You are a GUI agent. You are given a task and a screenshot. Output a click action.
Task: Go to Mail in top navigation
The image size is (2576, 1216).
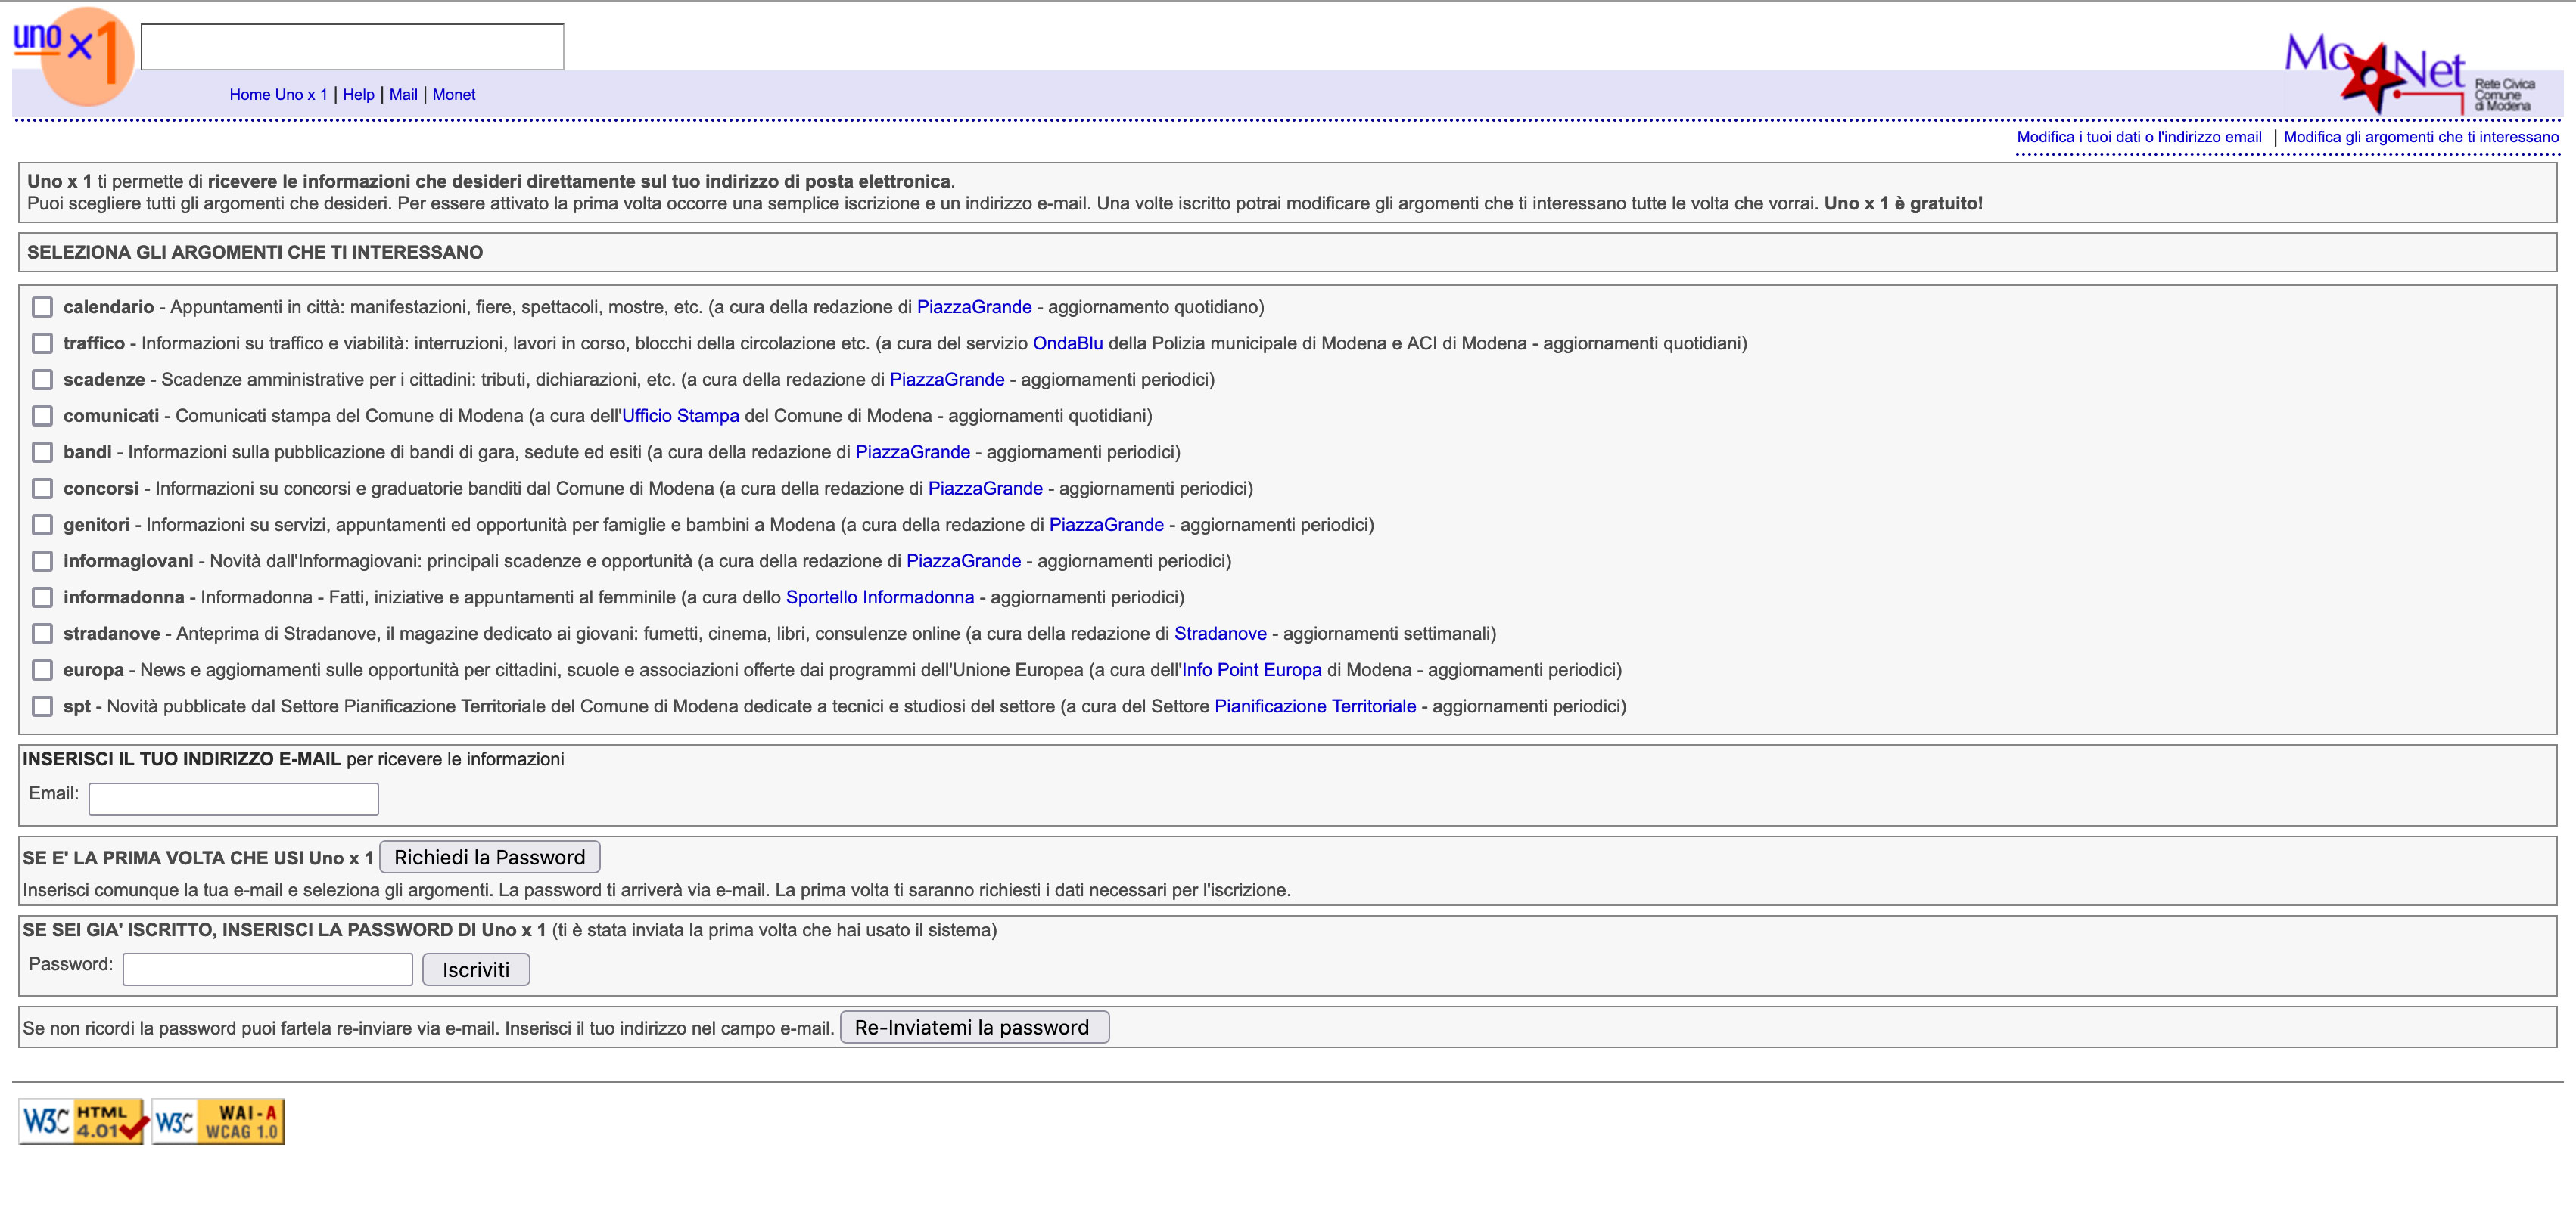(x=403, y=94)
